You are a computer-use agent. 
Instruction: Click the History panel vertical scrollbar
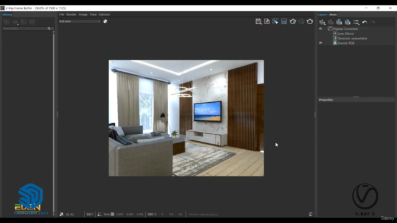click(x=53, y=123)
